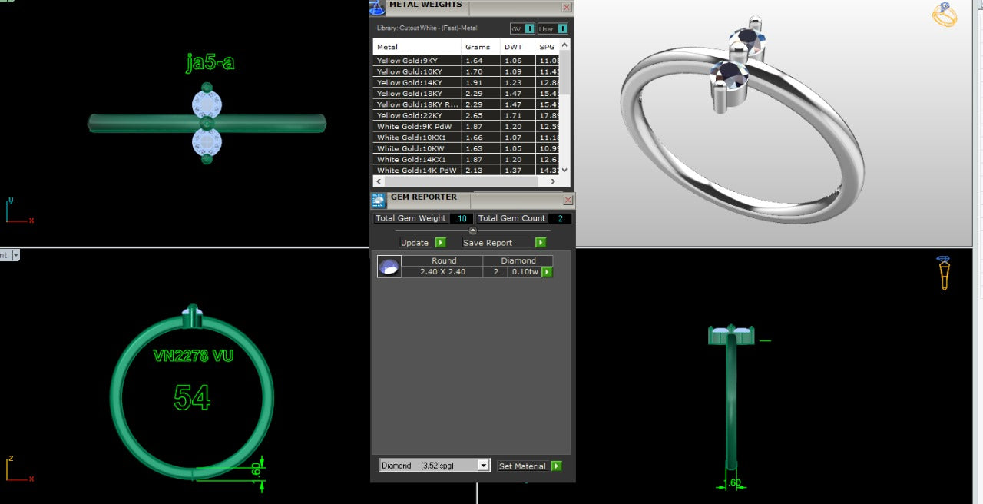The height and width of the screenshot is (504, 983).
Task: Select the White Gold:10KW row
Action: [466, 148]
